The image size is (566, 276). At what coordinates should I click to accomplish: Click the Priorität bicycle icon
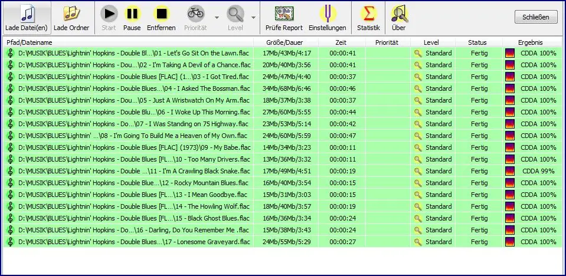195,14
